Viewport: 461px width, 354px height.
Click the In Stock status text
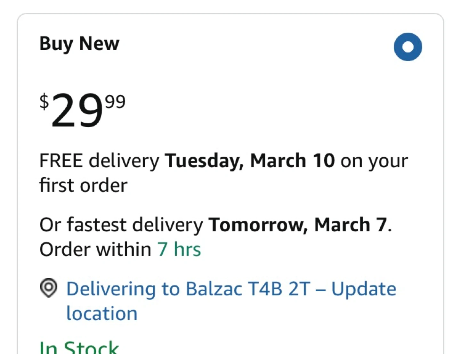click(79, 348)
